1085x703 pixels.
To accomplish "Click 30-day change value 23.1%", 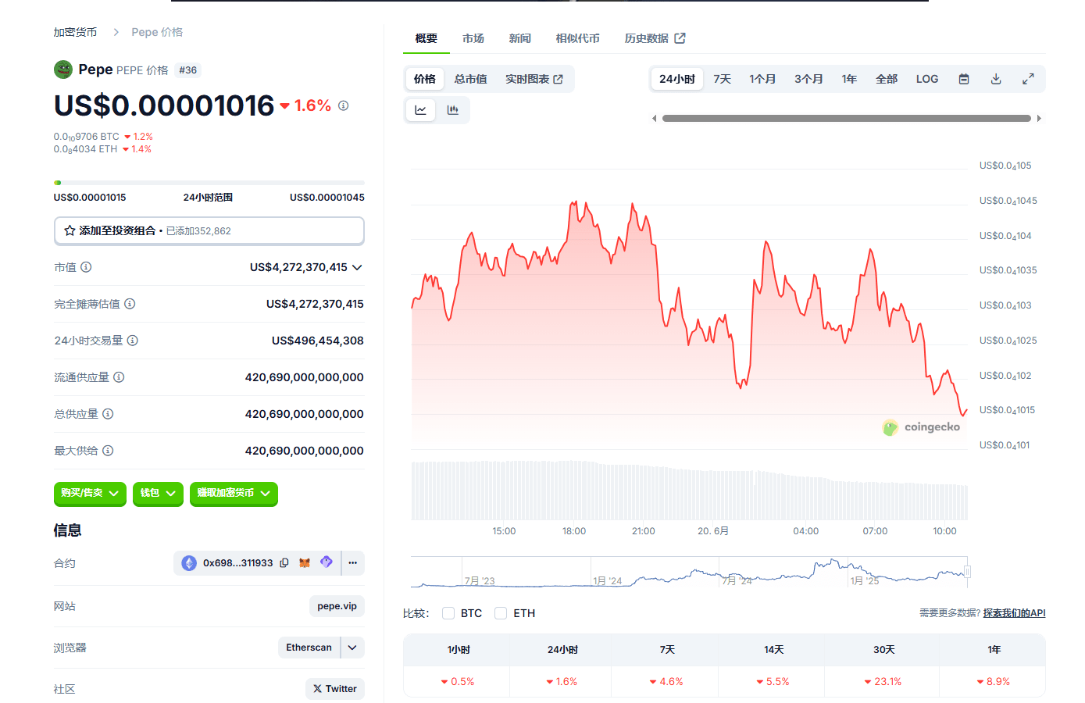I will [x=883, y=682].
